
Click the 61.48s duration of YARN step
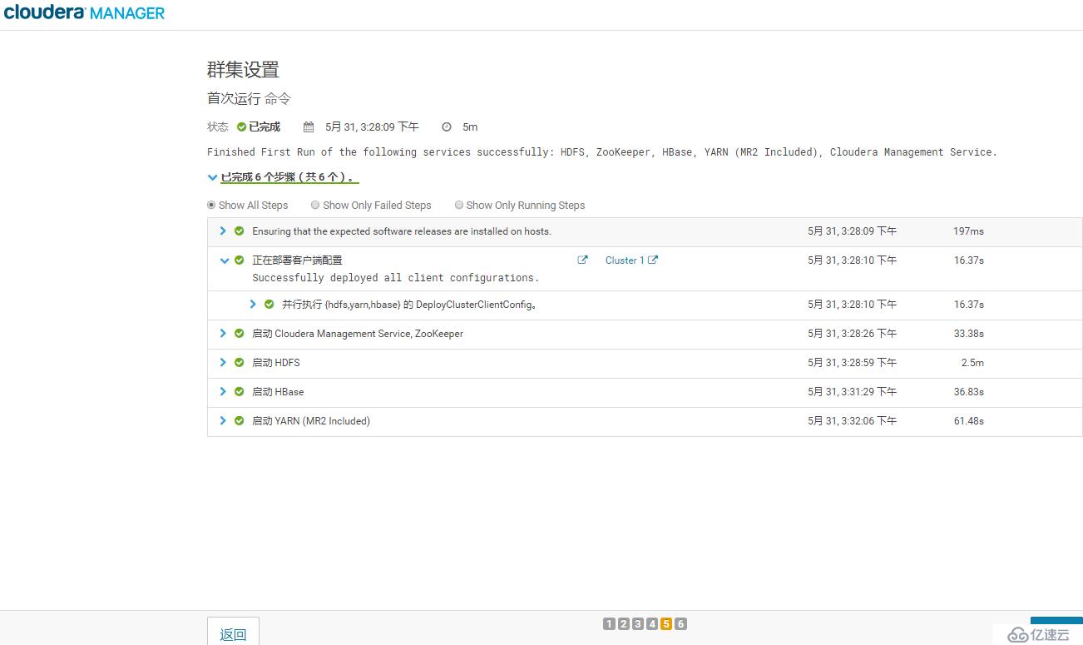click(969, 421)
